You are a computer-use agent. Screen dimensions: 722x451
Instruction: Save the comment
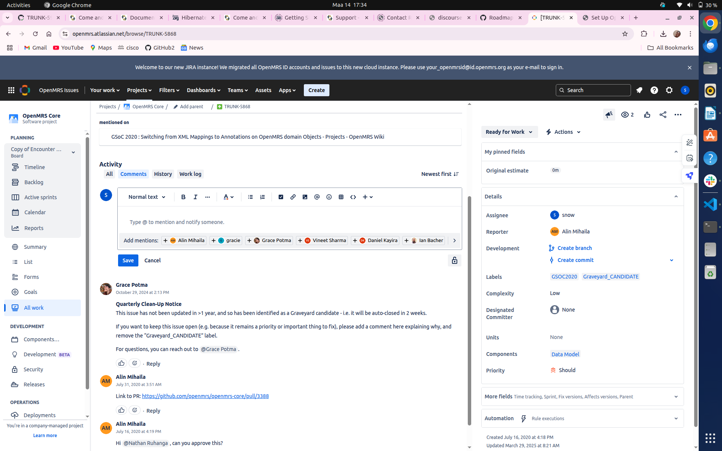pos(128,260)
